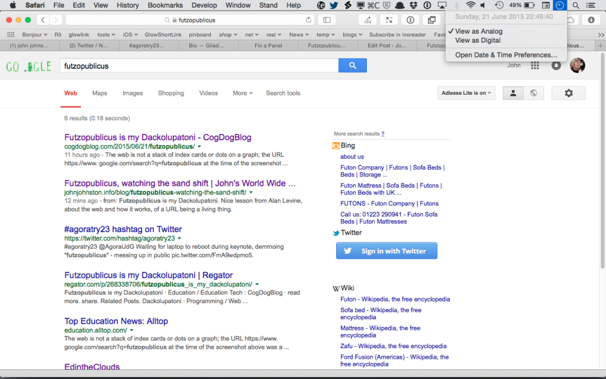Open Bonjour bookmarks dropdown
This screenshot has width=606, height=379.
click(35, 34)
